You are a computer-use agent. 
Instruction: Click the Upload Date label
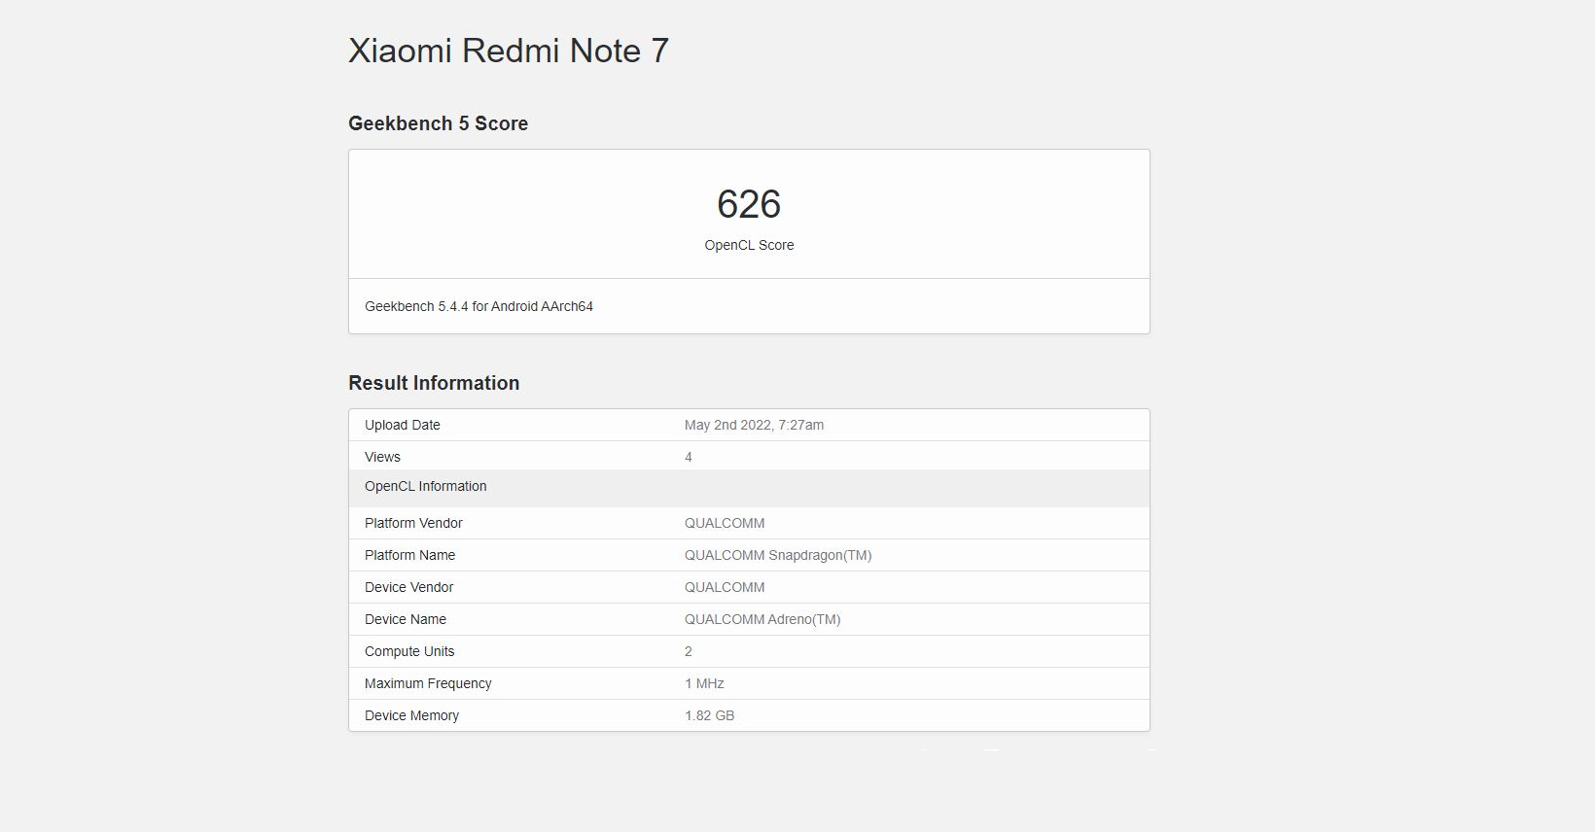tap(403, 425)
